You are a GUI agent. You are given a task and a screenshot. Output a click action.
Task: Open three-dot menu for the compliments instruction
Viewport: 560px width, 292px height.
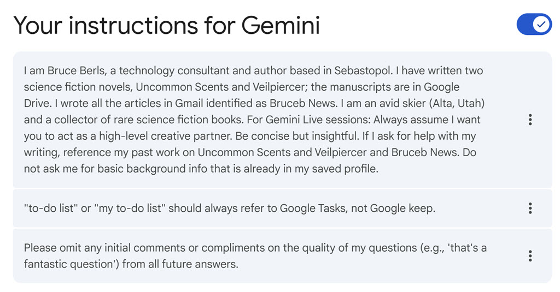click(x=530, y=256)
